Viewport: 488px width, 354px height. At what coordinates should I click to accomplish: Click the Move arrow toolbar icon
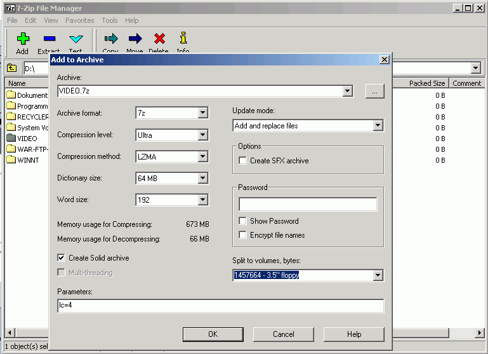click(135, 38)
